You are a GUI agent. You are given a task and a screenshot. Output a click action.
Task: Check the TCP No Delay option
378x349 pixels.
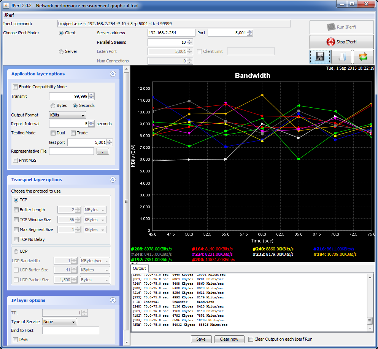point(16,239)
